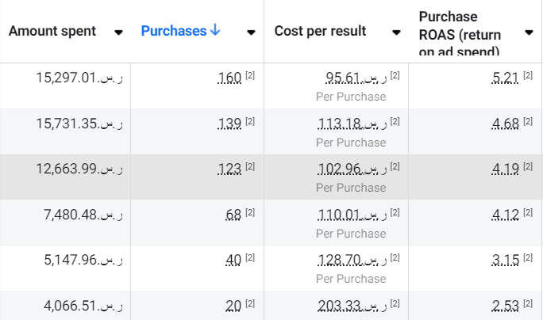This screenshot has height=320, width=543.
Task: Open Purchases column dropdown arrow
Action: [x=251, y=32]
